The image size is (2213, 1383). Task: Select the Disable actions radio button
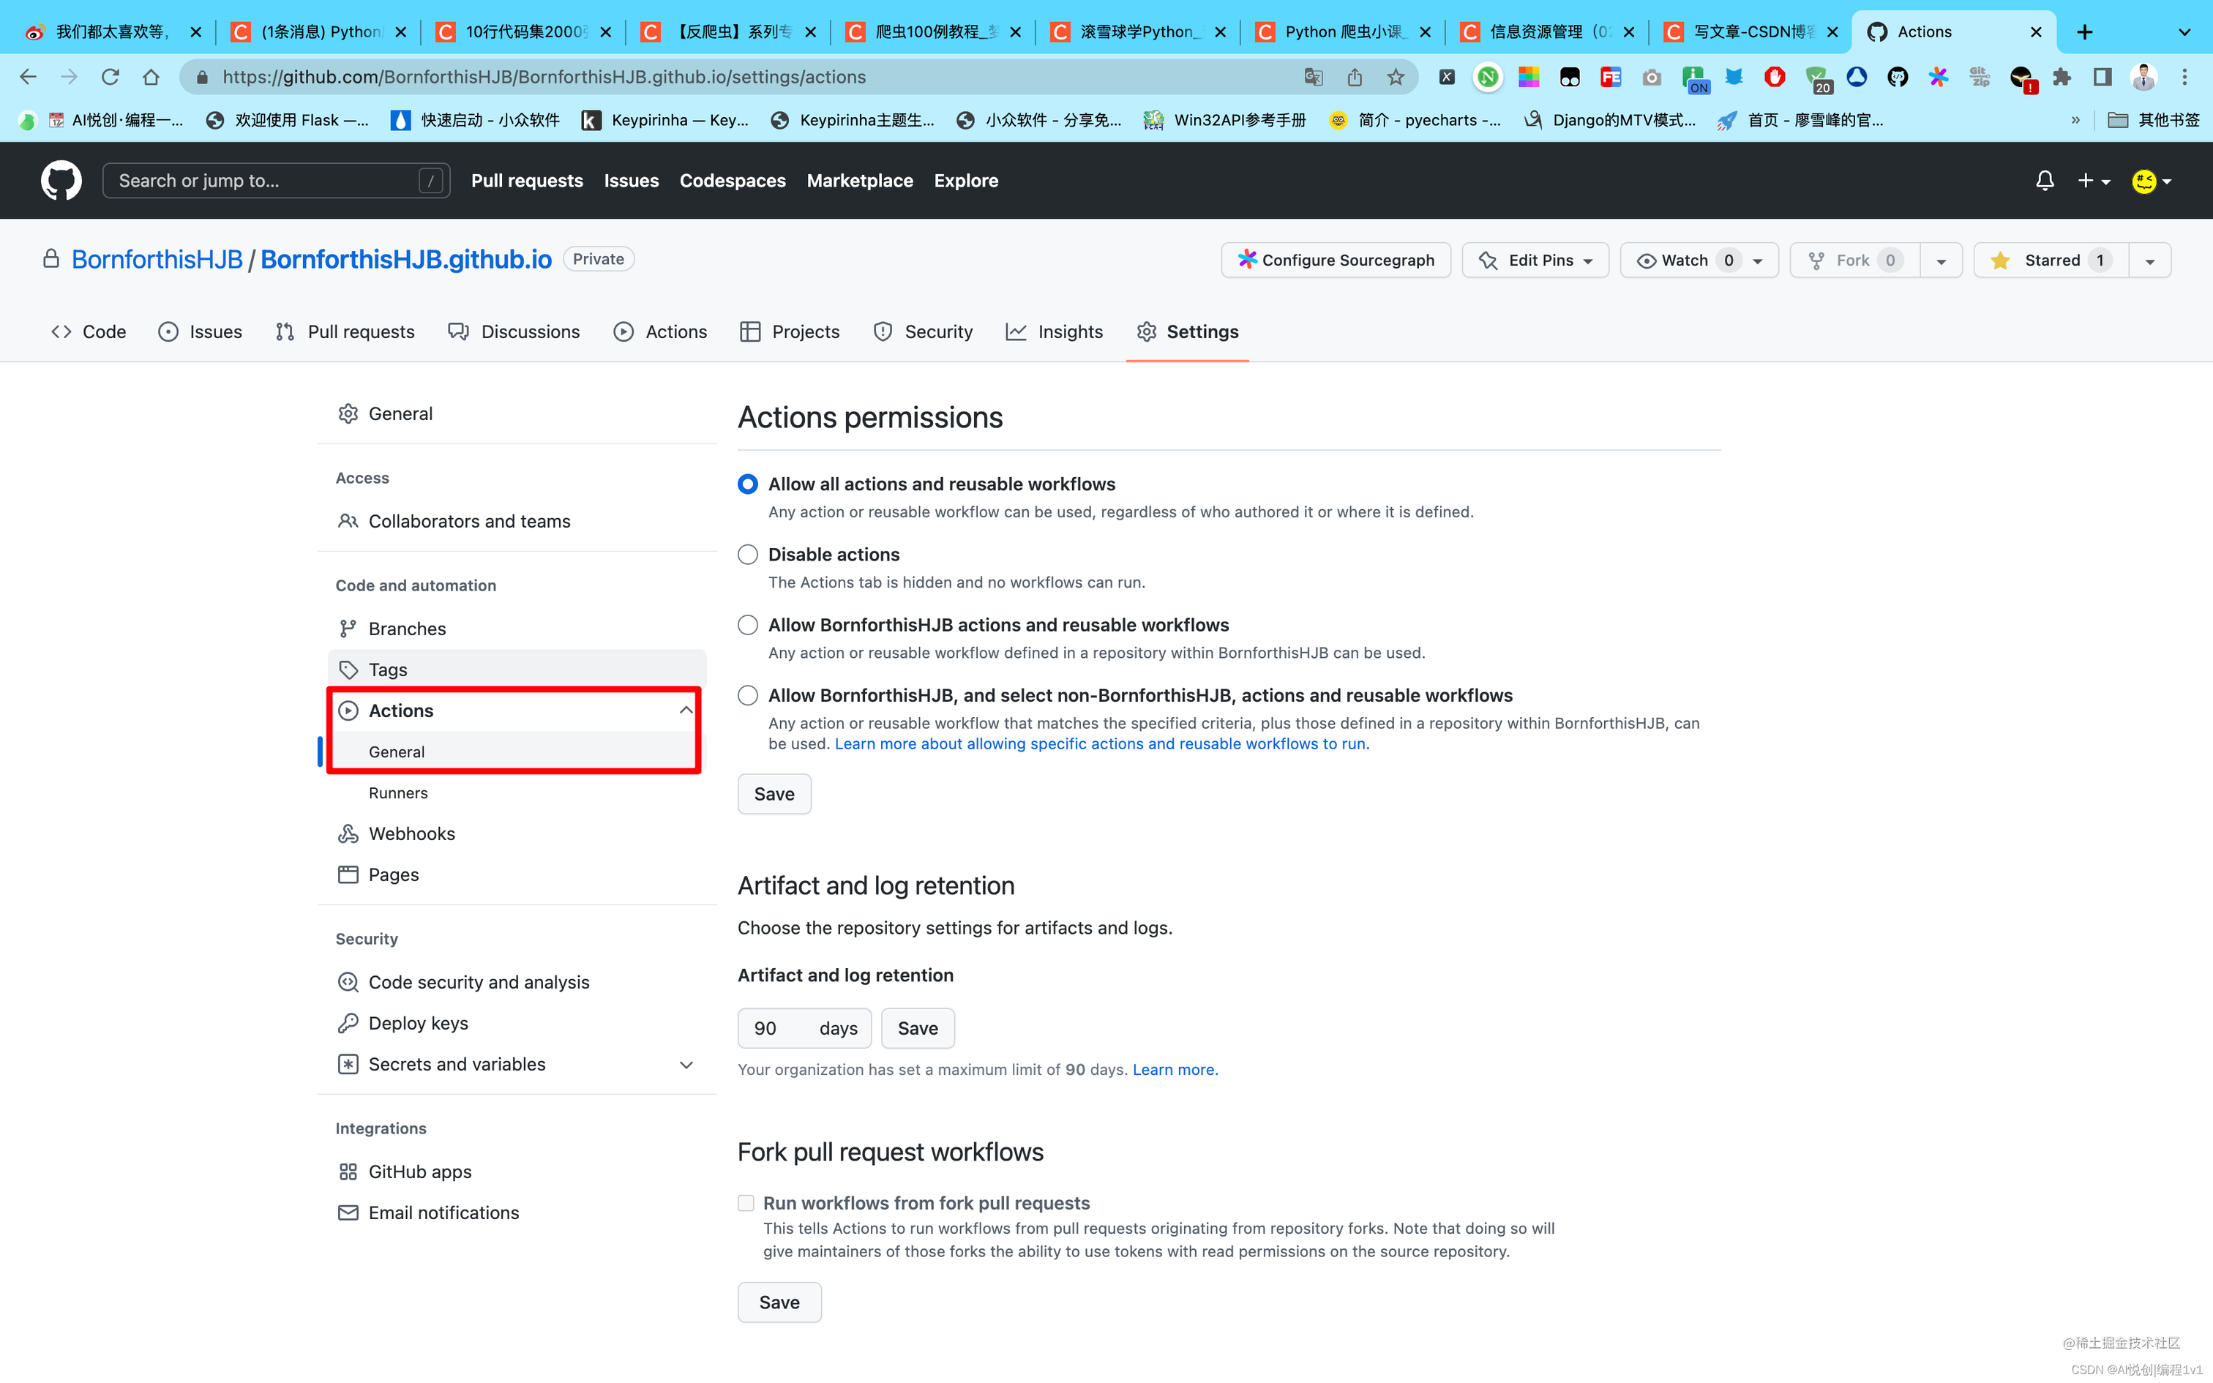click(x=747, y=553)
